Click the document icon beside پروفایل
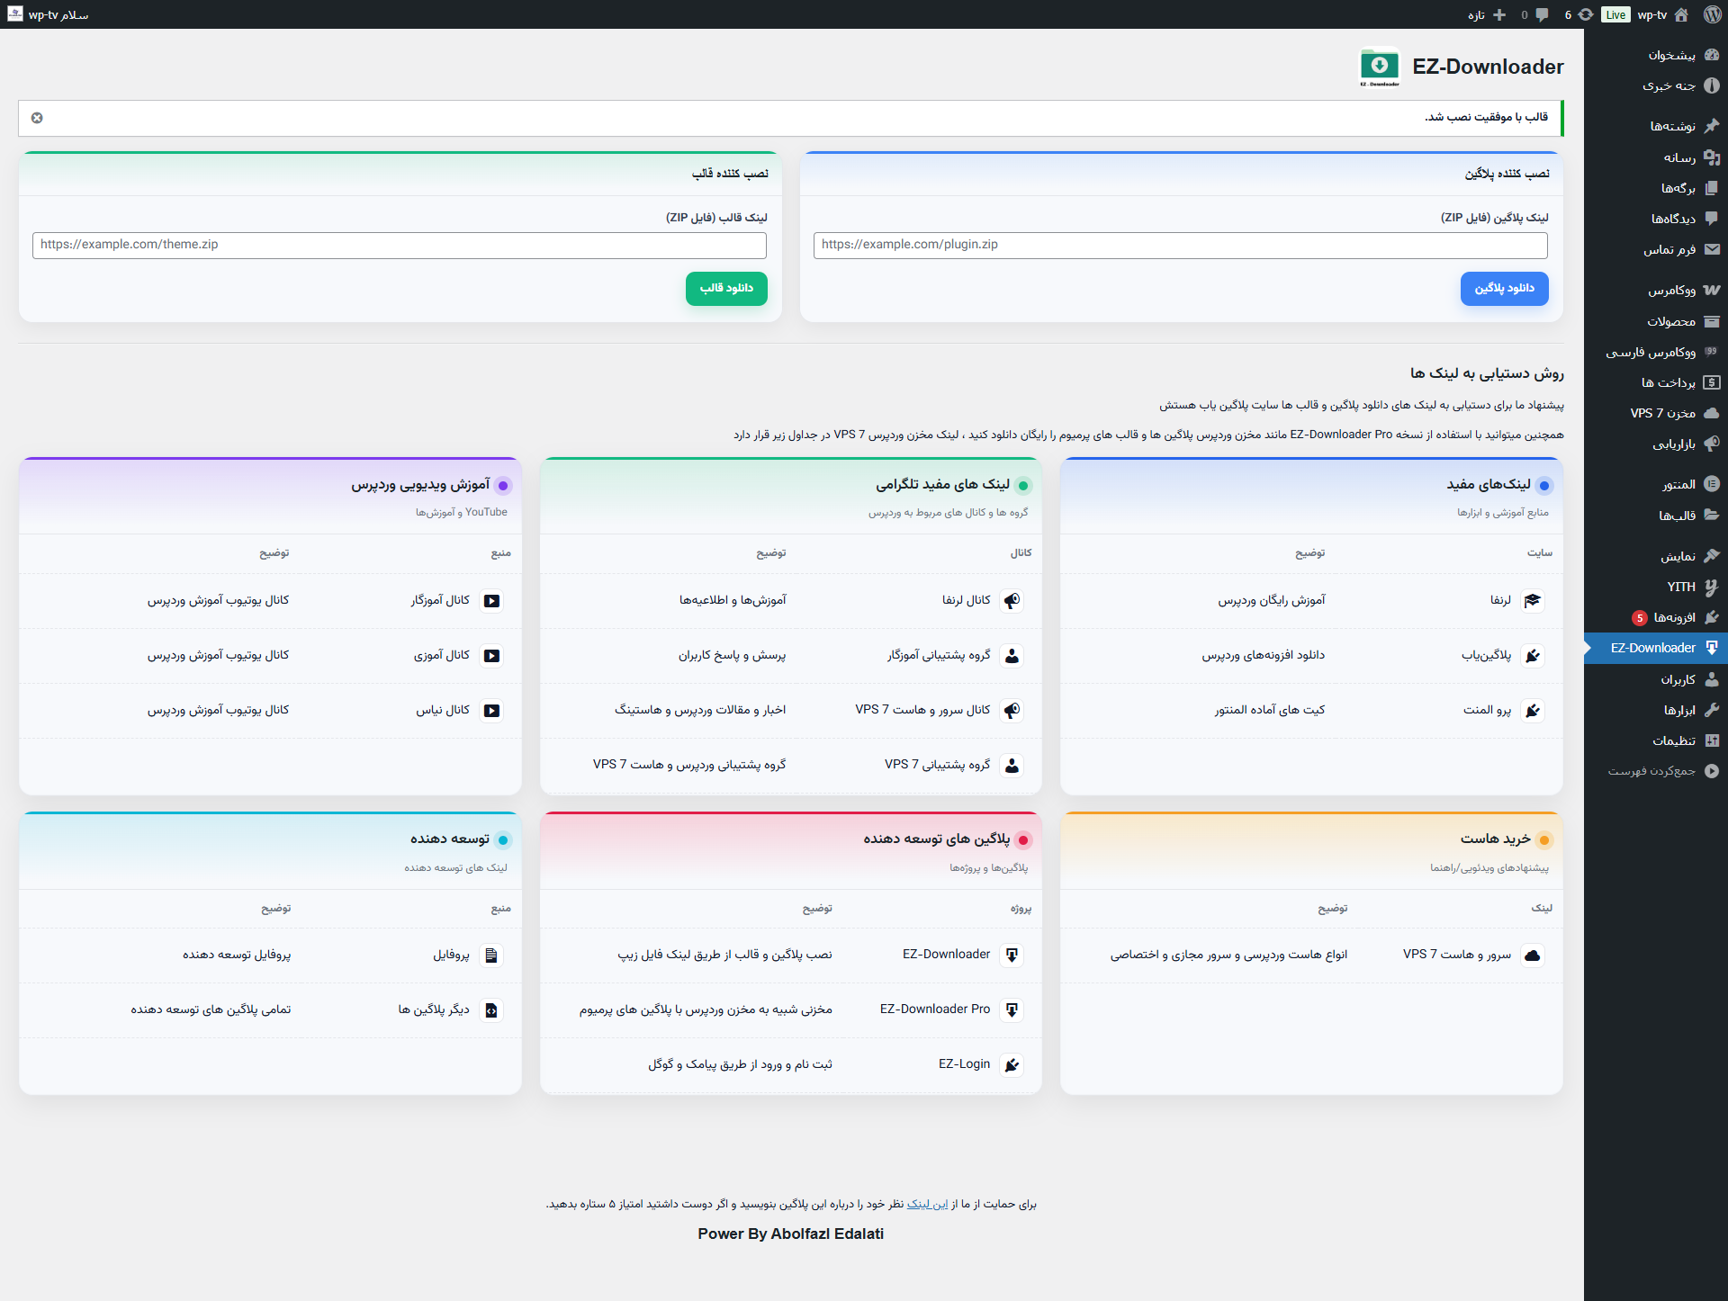The width and height of the screenshot is (1728, 1301). tap(491, 956)
